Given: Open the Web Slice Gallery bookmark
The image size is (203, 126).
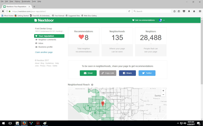Looking at the screenshot, I should pos(89,16).
